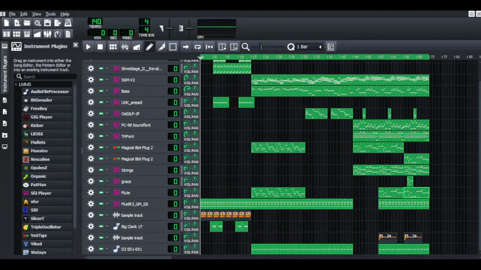Open an existing project with the folder icon
The width and height of the screenshot is (481, 270).
tap(27, 23)
